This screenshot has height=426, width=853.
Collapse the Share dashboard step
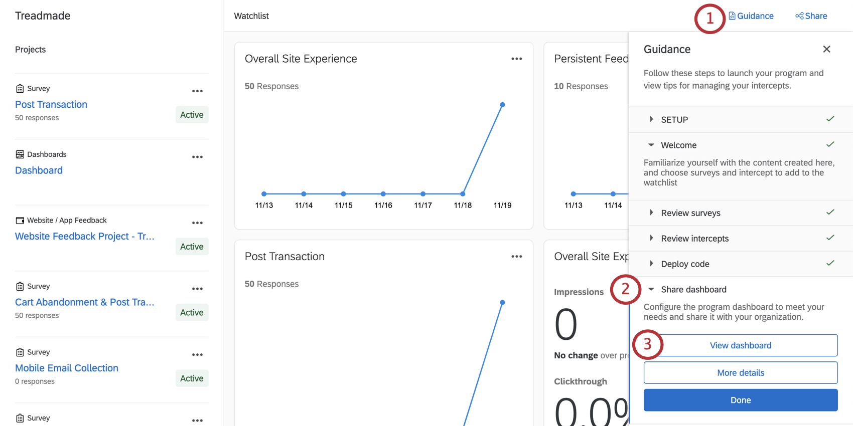click(651, 289)
